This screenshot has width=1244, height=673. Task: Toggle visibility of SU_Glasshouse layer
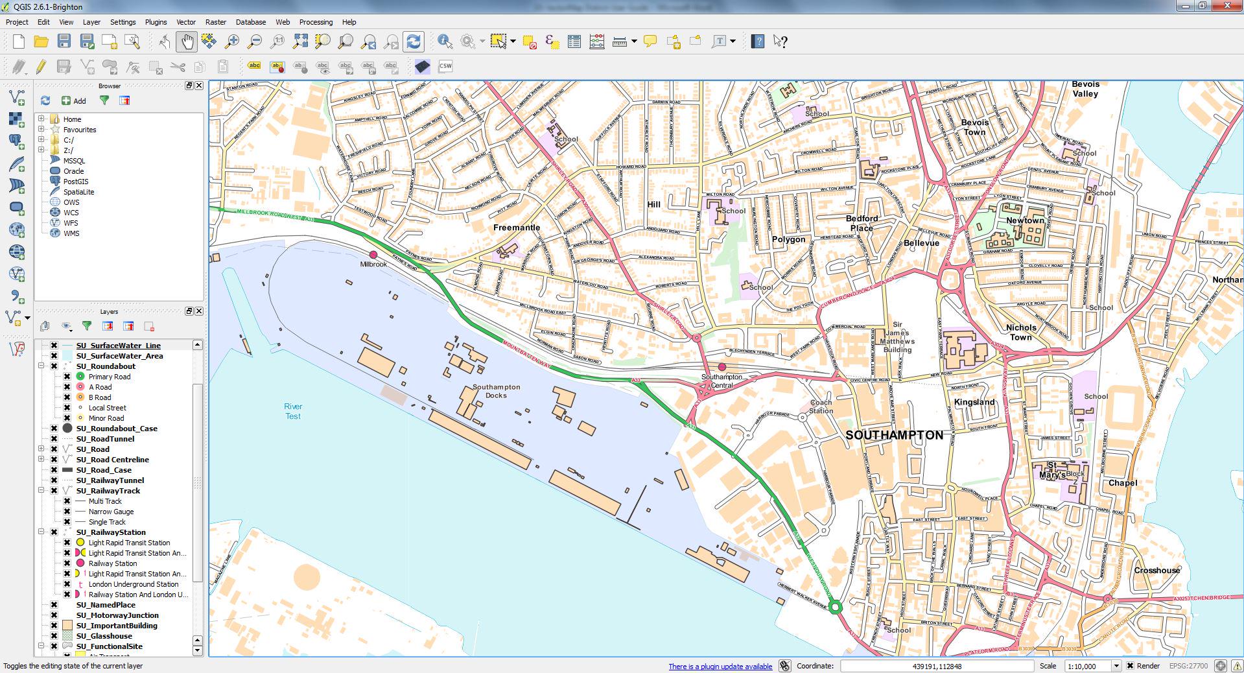pyautogui.click(x=54, y=636)
